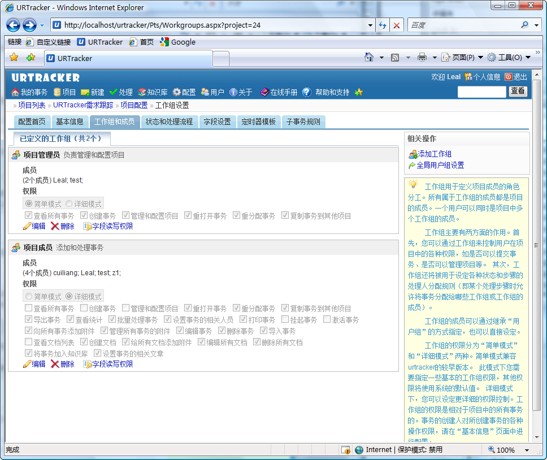Viewport: 547px width, 460px height.
Task: Click the 项目 database icon
Action: (57, 92)
